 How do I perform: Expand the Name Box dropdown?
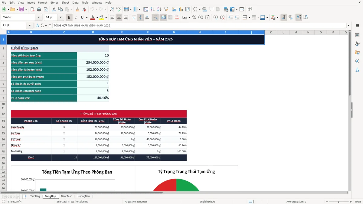tap(30, 25)
